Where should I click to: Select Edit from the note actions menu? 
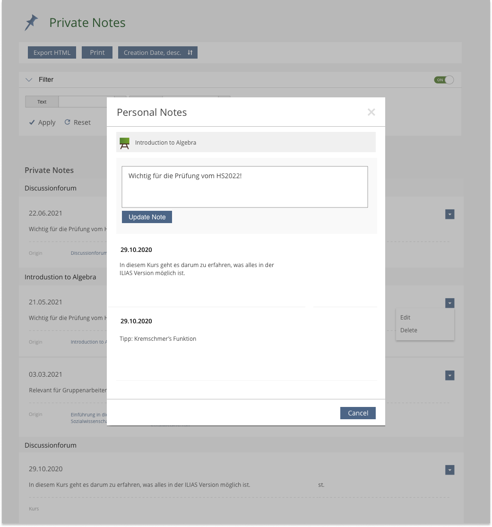(x=405, y=318)
